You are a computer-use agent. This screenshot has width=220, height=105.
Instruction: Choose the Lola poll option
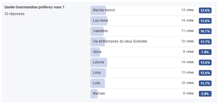152,83
